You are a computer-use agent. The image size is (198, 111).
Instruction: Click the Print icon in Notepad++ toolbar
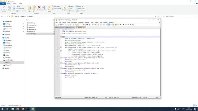pos(70,25)
